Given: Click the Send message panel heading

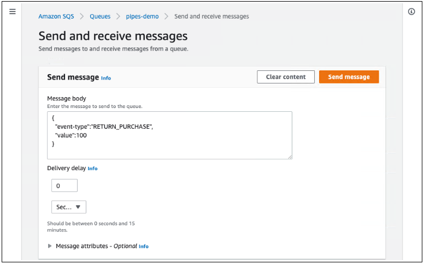Looking at the screenshot, I should coord(73,77).
